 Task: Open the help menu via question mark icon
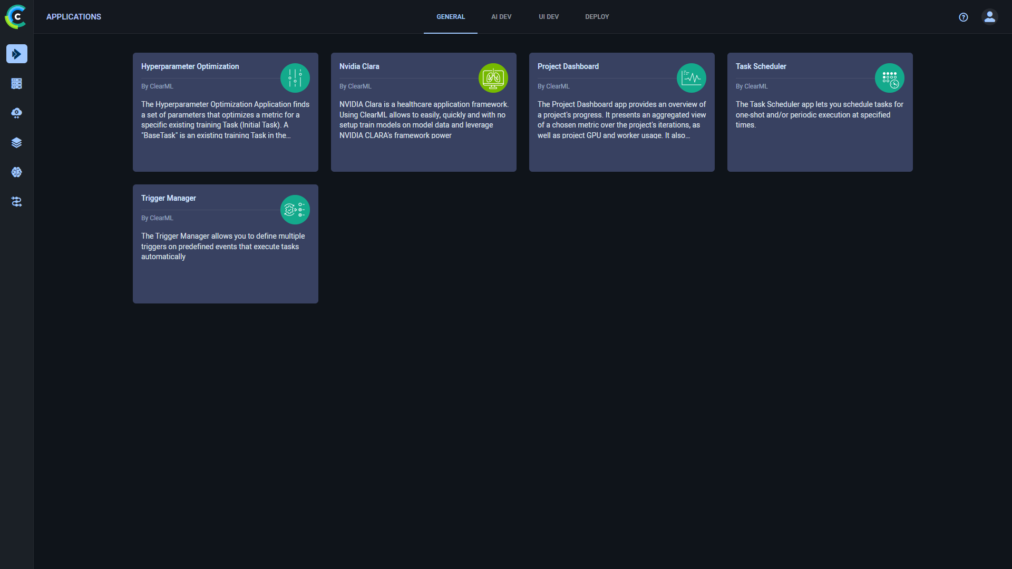coord(963,17)
